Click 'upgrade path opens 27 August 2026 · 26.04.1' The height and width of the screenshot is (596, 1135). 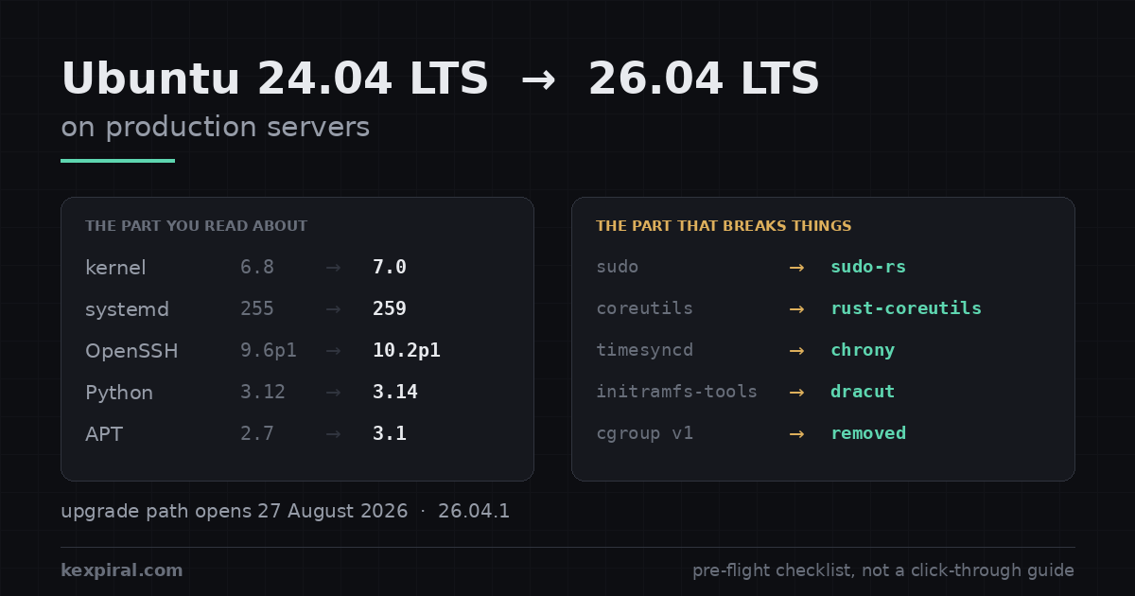click(x=286, y=512)
